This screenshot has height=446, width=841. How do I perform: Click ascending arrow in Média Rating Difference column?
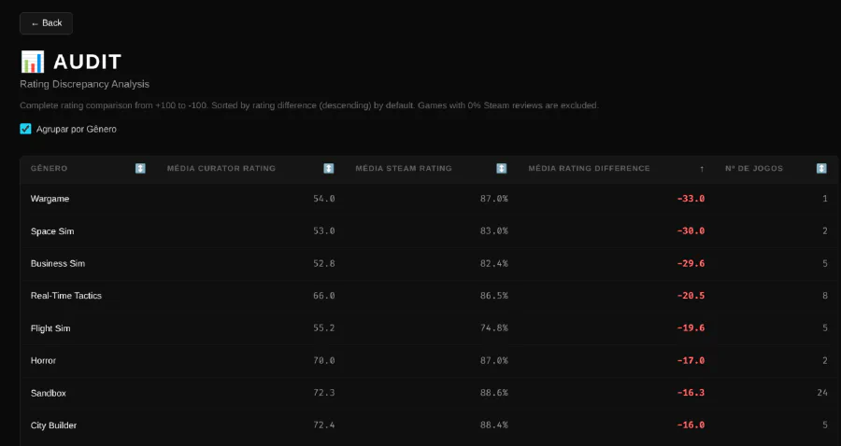click(702, 169)
